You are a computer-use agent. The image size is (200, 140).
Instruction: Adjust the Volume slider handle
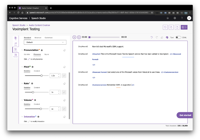click(41, 109)
